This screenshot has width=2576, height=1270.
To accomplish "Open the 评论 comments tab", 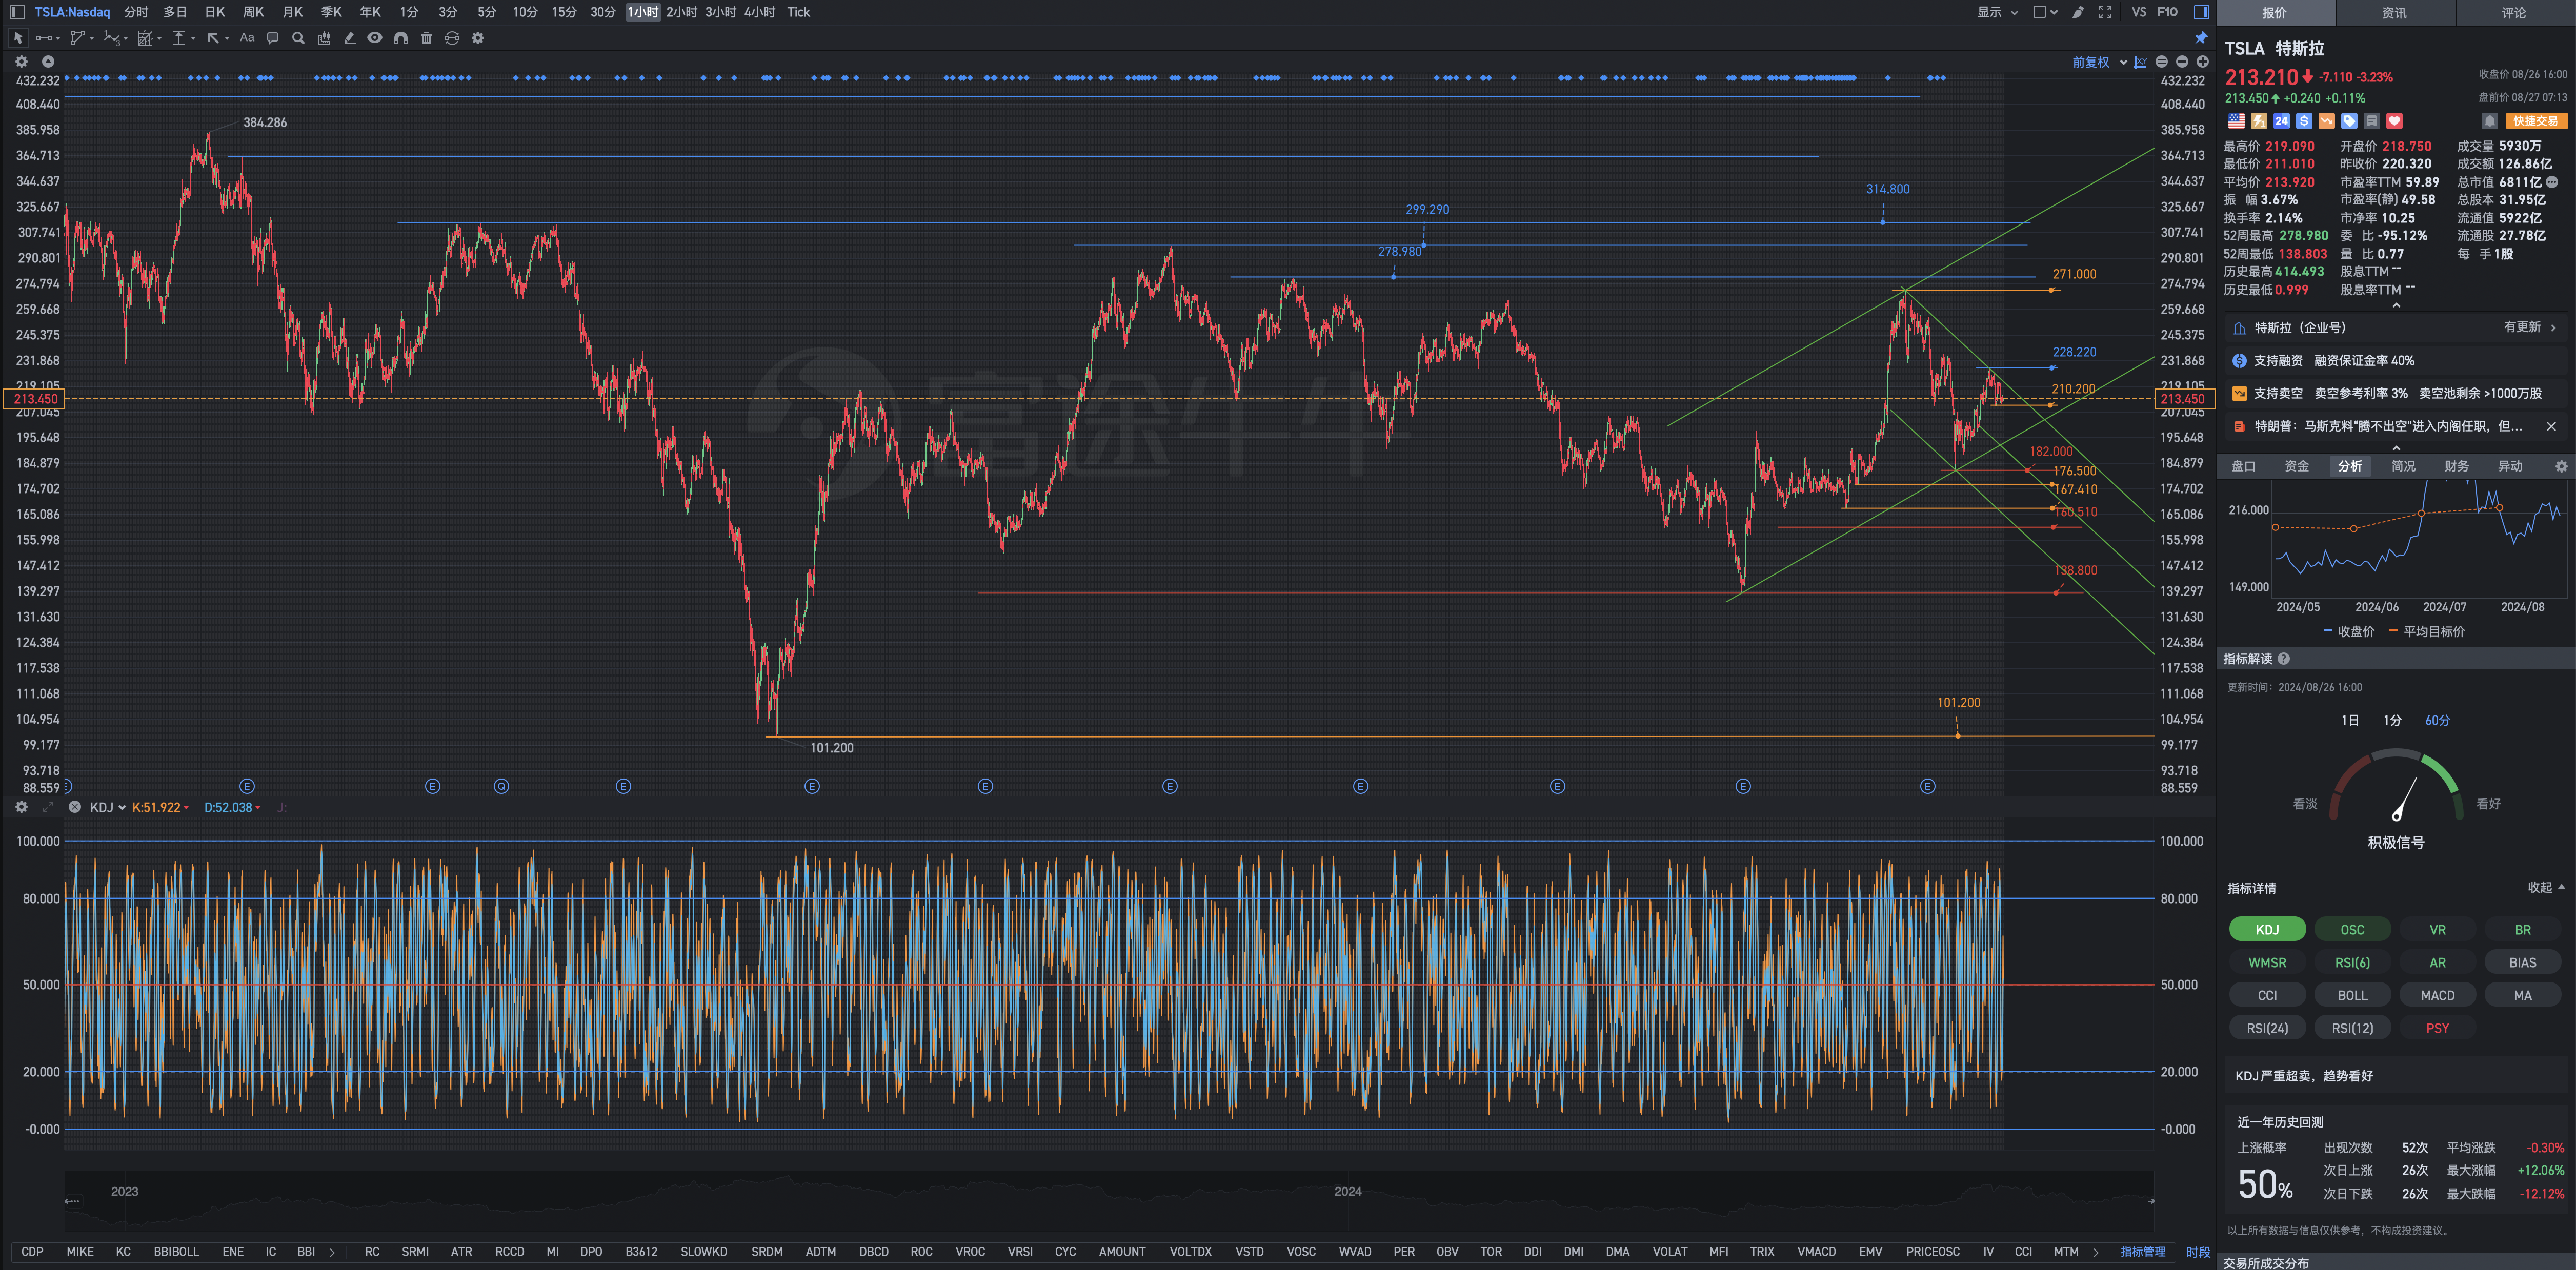I will click(2514, 13).
